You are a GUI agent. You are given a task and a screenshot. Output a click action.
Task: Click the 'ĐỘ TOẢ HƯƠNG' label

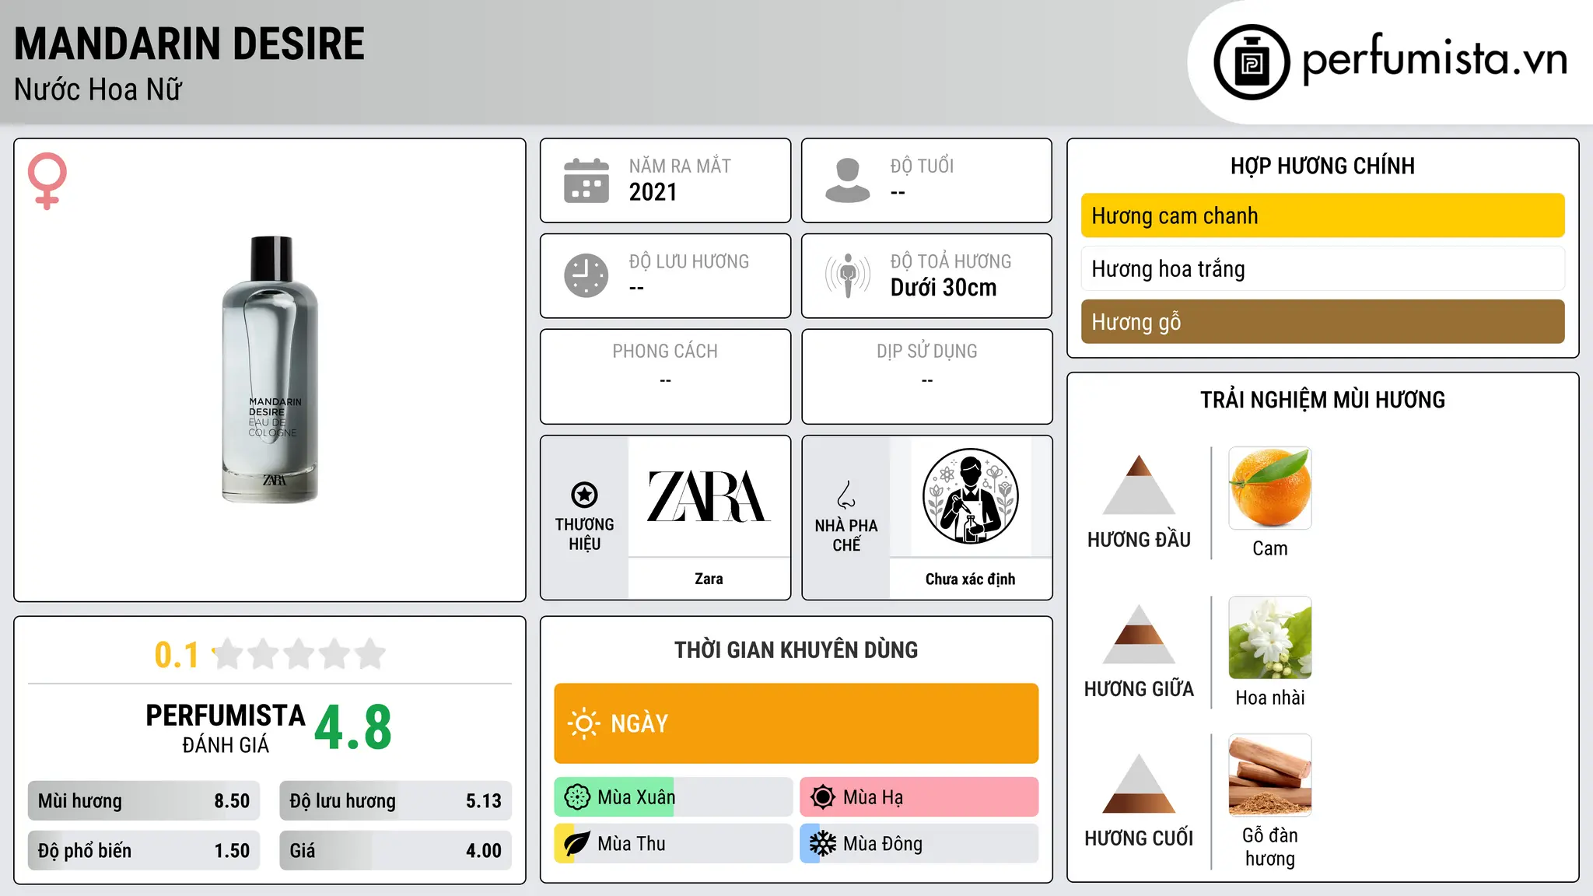tap(951, 261)
